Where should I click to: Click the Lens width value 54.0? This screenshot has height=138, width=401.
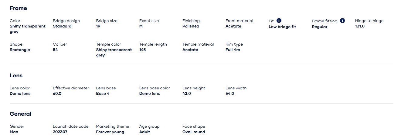pos(229,94)
